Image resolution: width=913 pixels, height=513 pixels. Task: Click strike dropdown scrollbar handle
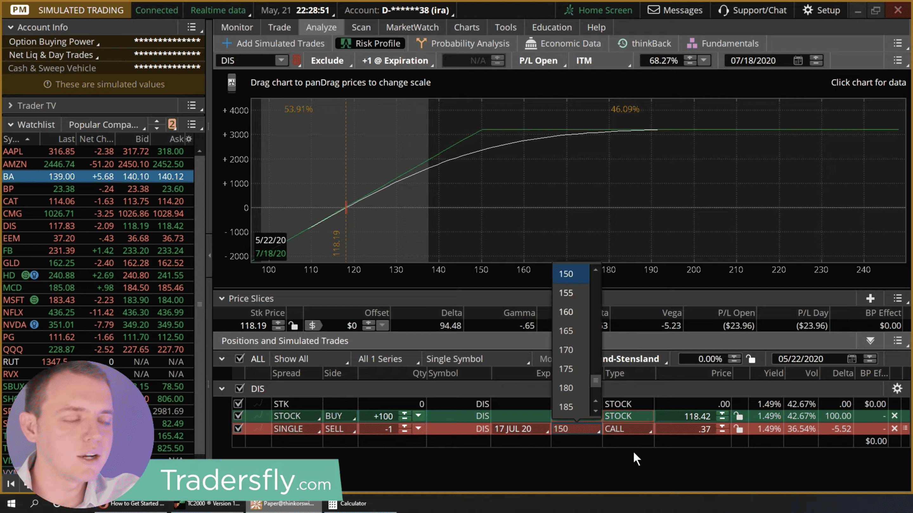pyautogui.click(x=595, y=381)
